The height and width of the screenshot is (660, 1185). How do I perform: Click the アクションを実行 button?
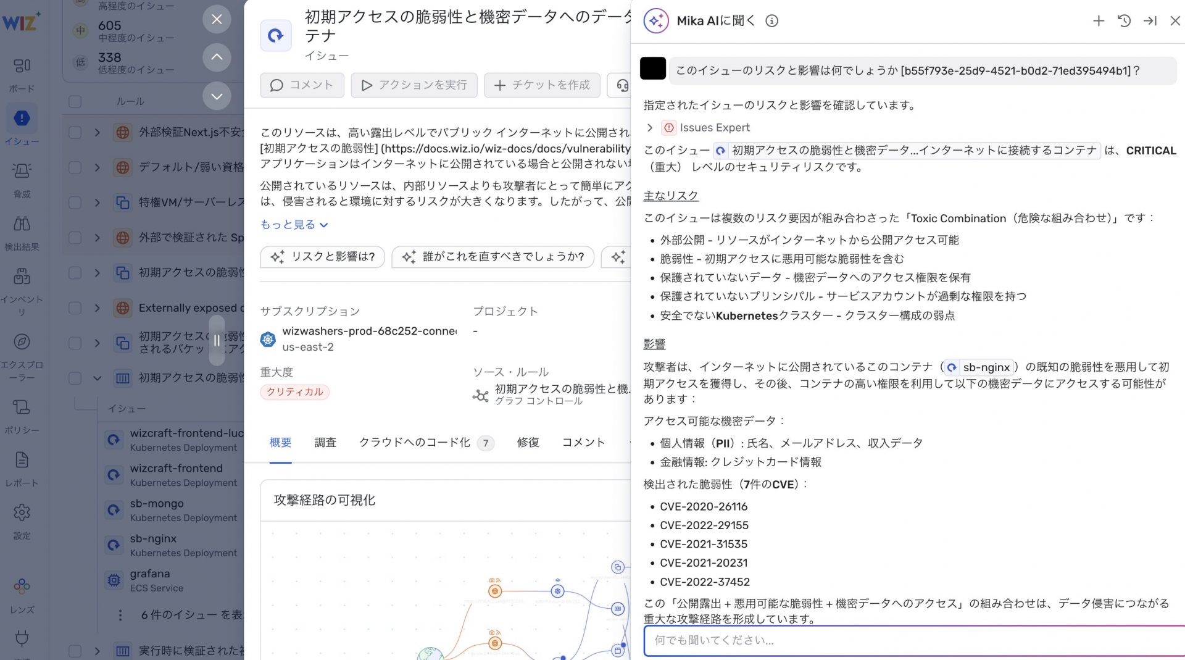[x=414, y=85]
